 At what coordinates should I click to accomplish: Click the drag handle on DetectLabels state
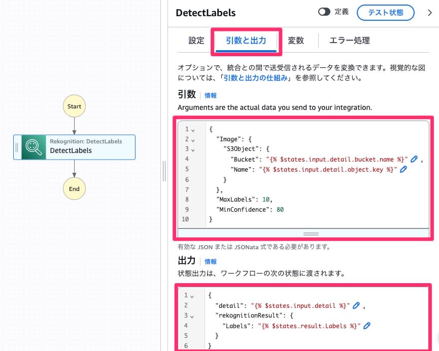(17, 147)
